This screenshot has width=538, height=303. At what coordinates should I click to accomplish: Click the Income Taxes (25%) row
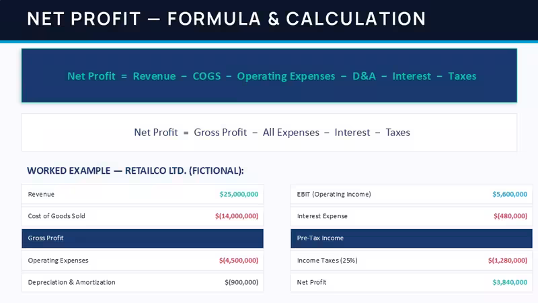click(412, 261)
